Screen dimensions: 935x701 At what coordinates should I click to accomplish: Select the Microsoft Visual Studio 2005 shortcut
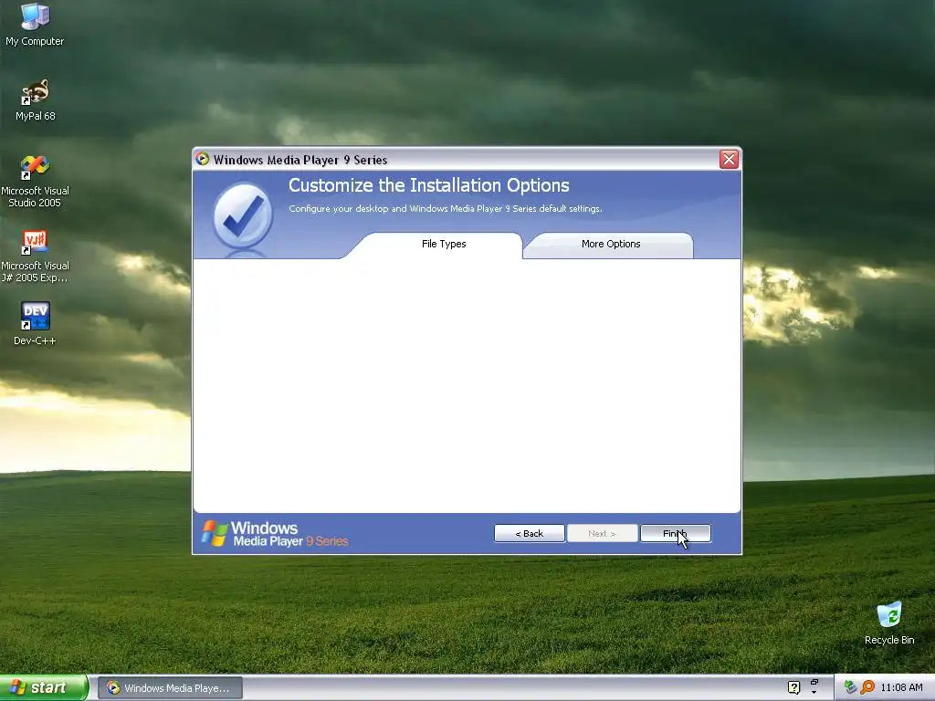pyautogui.click(x=35, y=181)
